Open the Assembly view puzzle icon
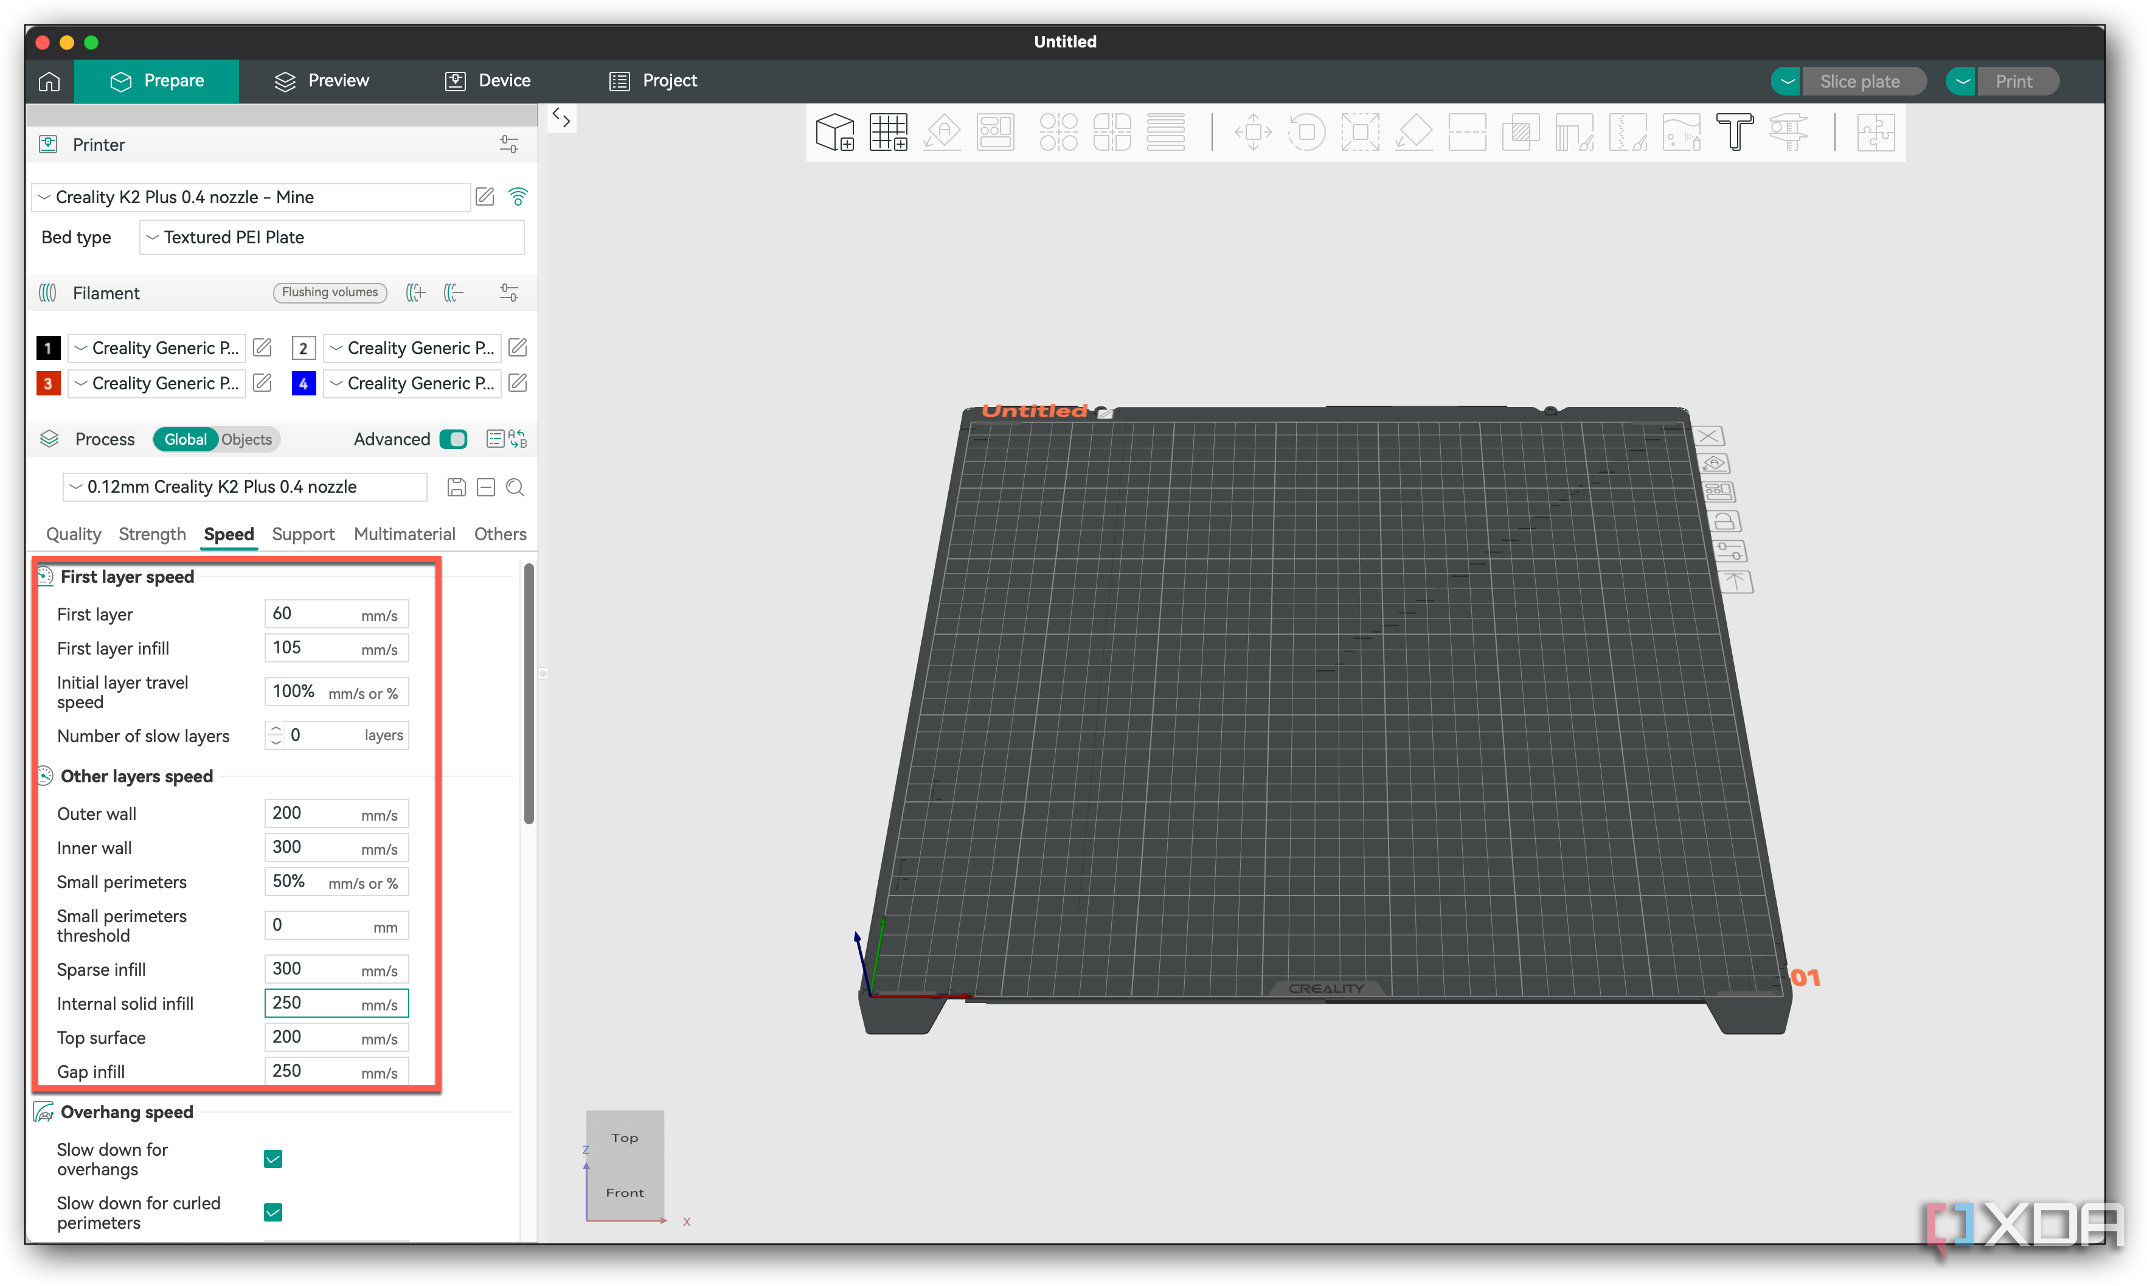This screenshot has height=1286, width=2147. (x=1876, y=133)
